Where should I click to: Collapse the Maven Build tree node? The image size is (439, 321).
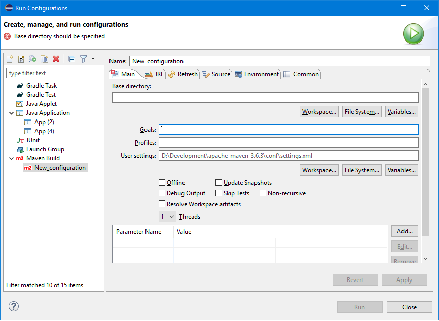11,158
